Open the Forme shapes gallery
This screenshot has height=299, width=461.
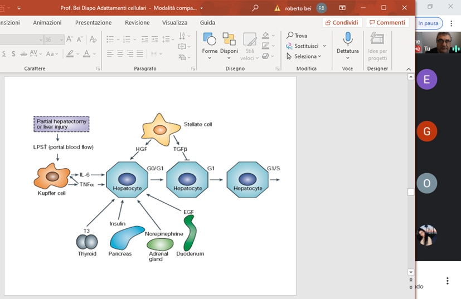point(210,46)
